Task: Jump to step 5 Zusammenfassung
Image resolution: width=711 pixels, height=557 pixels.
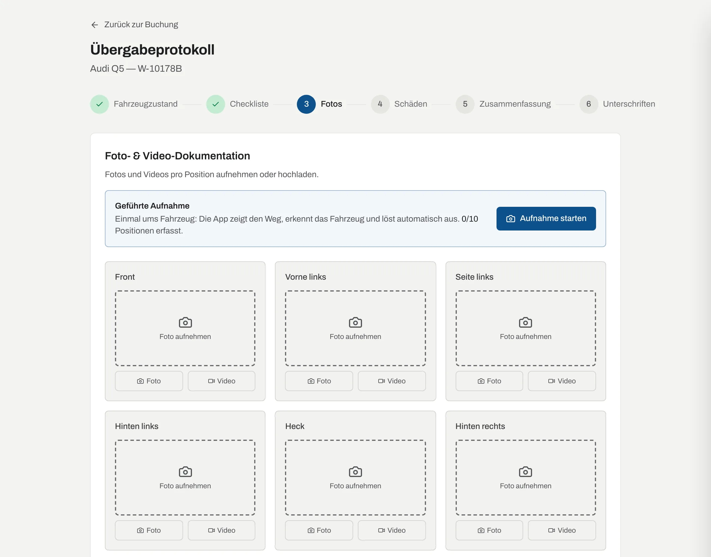Action: [x=503, y=104]
